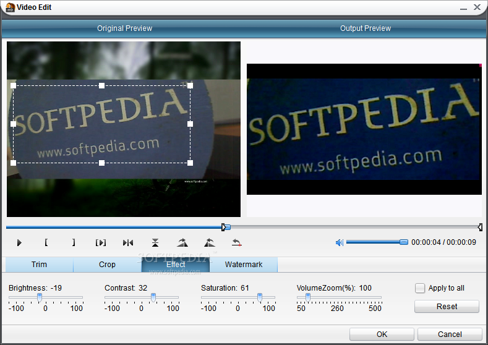Click the left-middle crop handle
Screen dimensions: 488x345
(14, 124)
